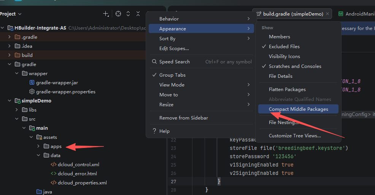The height and width of the screenshot is (195, 375).
Task: Click the dcloud_error.html file icon
Action: point(54,173)
